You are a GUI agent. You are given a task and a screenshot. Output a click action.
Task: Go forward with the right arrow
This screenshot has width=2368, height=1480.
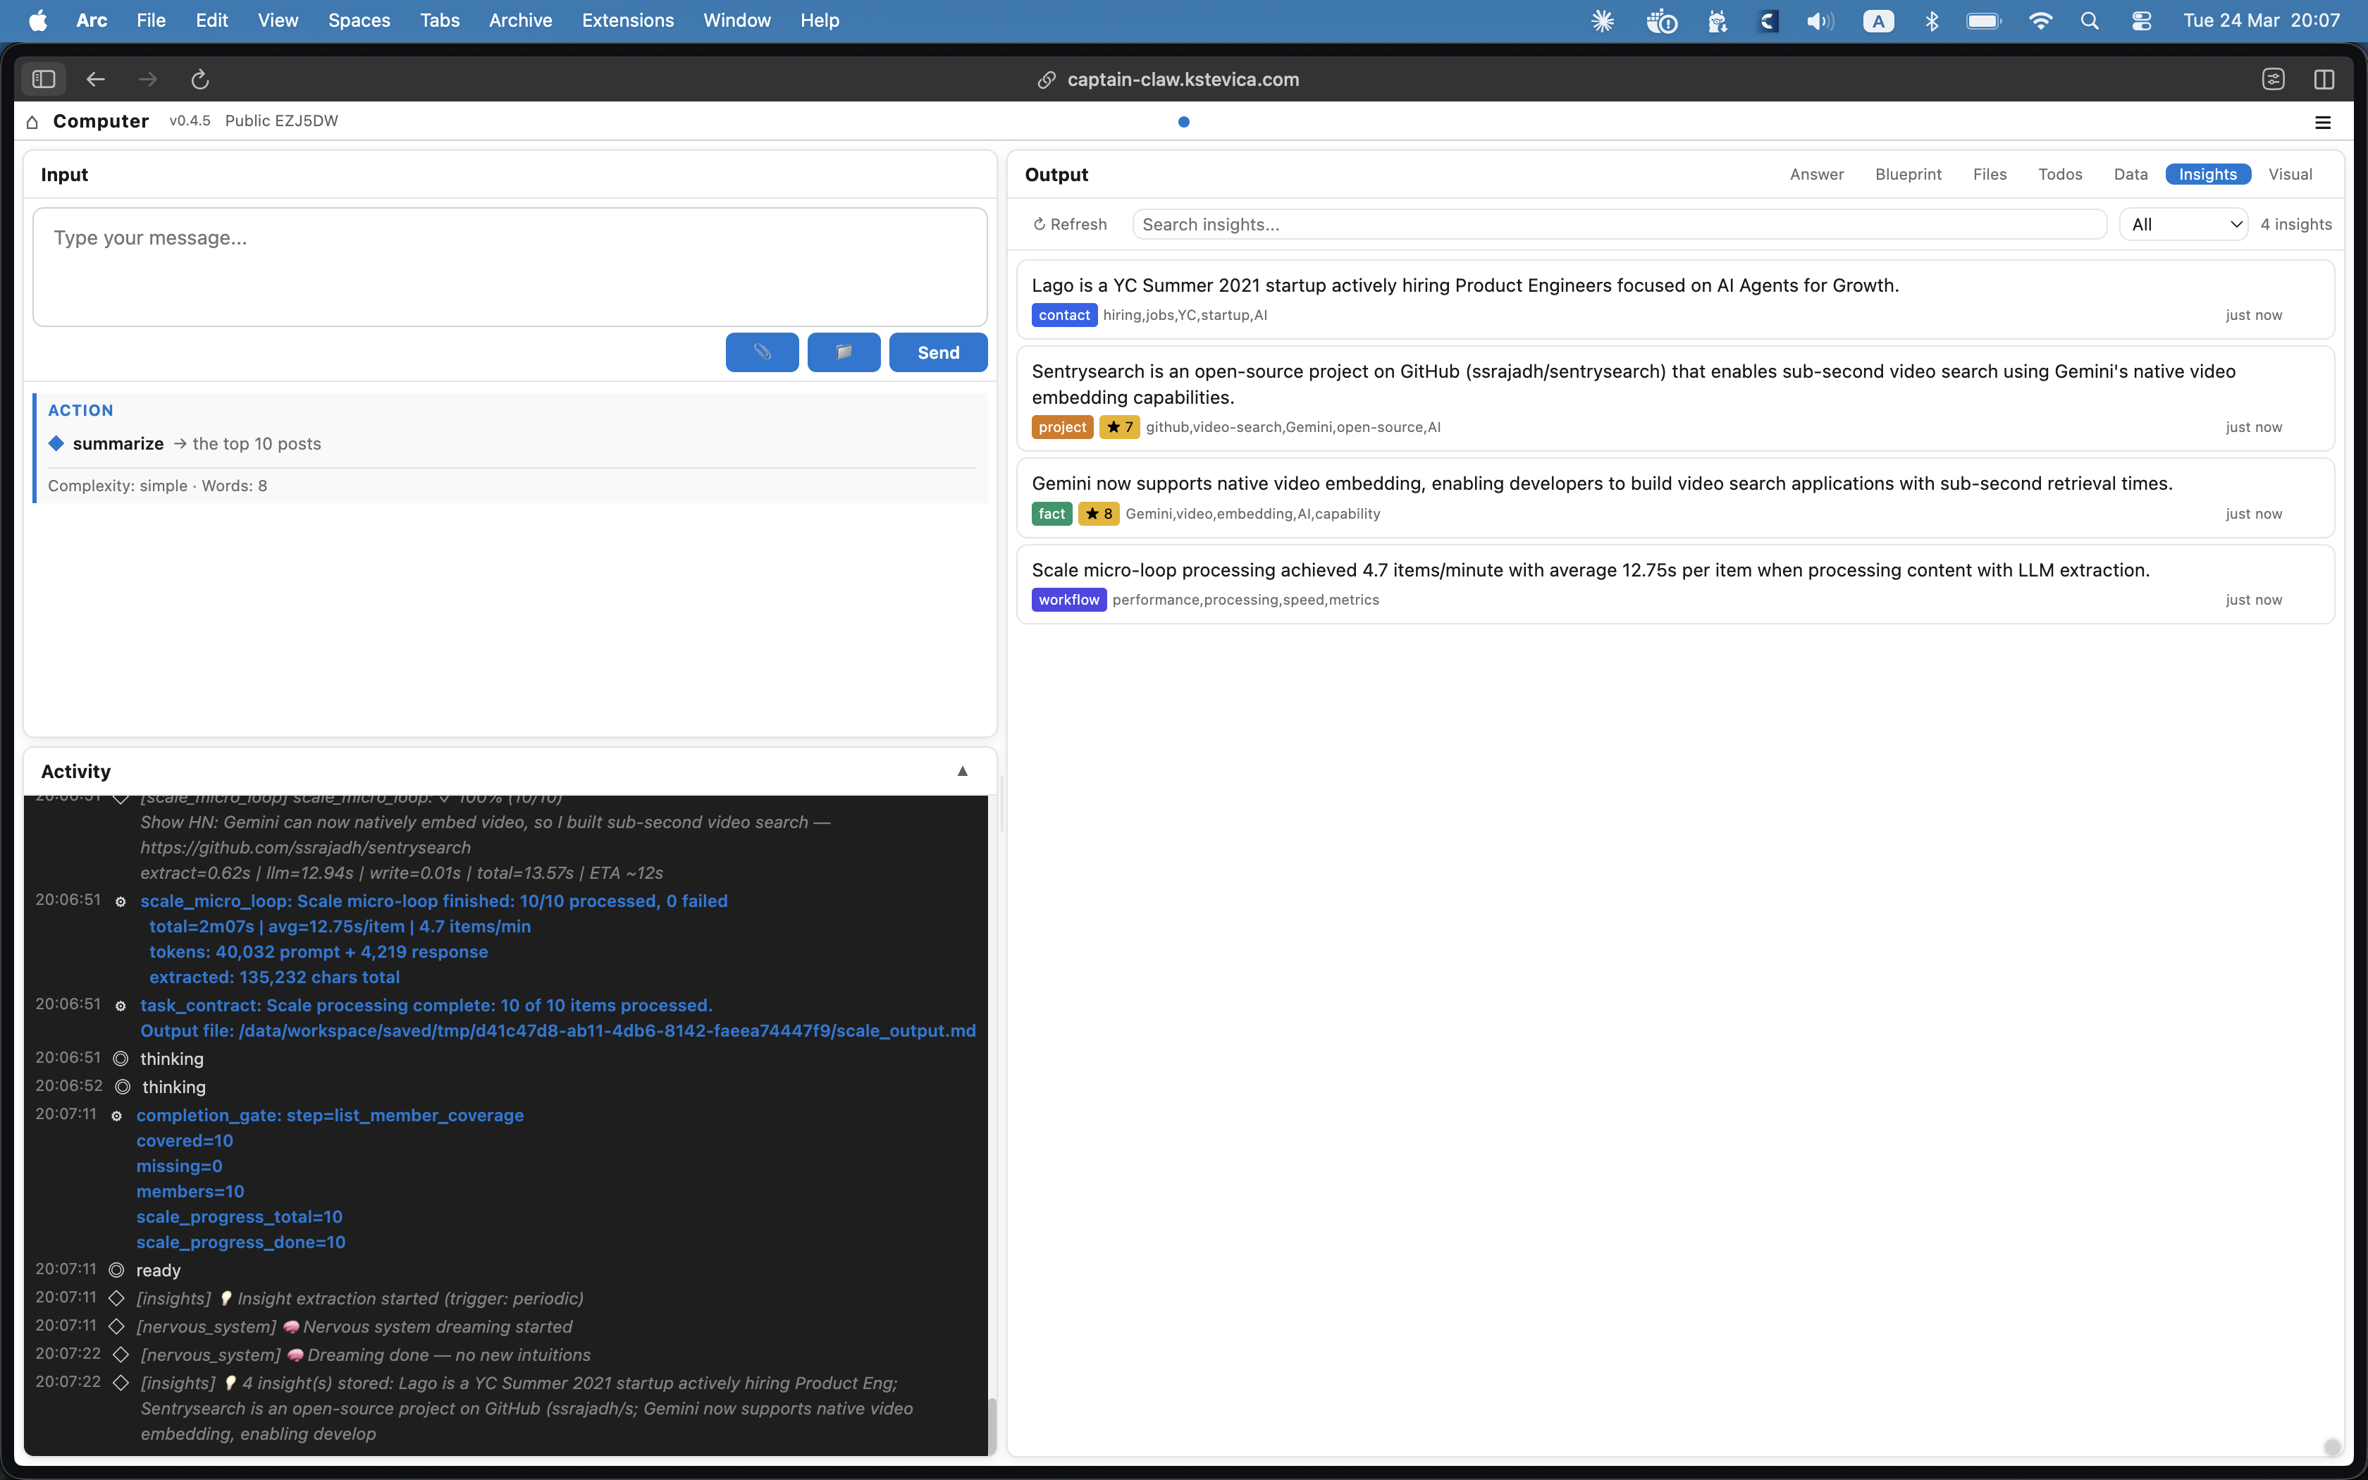(148, 79)
